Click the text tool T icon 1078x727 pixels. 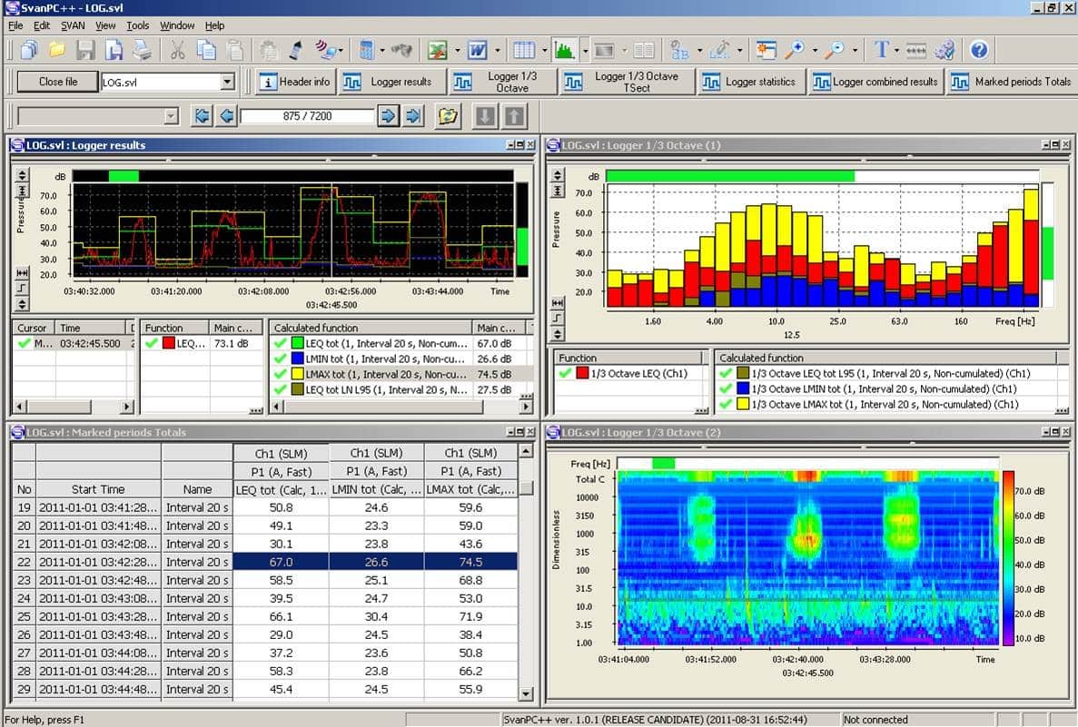pyautogui.click(x=880, y=50)
